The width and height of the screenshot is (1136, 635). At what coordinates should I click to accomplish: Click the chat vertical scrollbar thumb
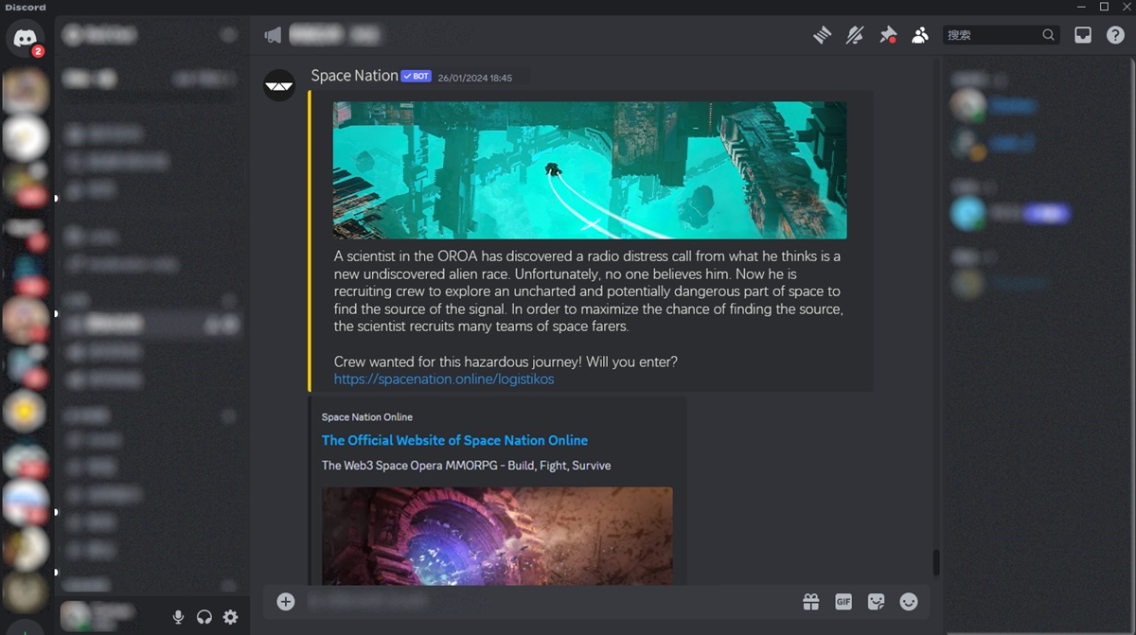point(936,562)
